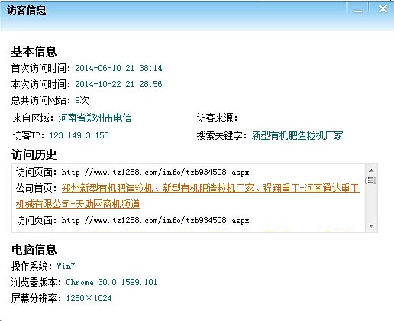
Task: Click the 访客来源 label
Action: tap(217, 118)
